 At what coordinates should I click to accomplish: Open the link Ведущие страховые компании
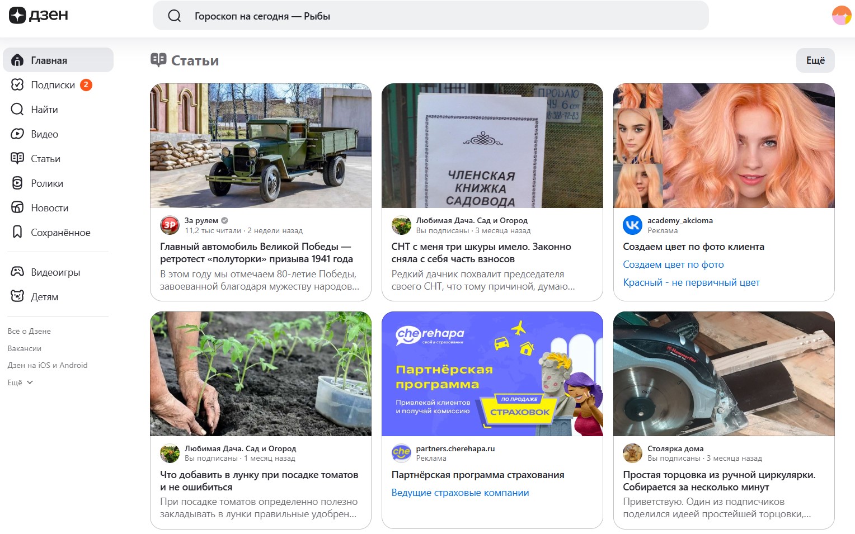coord(460,492)
